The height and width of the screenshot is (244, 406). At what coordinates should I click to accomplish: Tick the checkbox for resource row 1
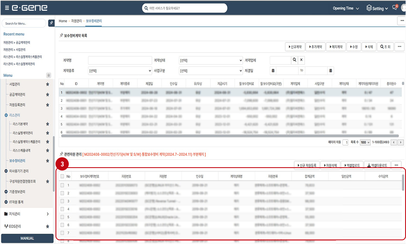click(62, 185)
